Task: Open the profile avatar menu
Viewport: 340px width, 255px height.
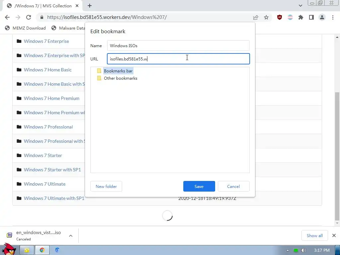Action: click(x=322, y=17)
